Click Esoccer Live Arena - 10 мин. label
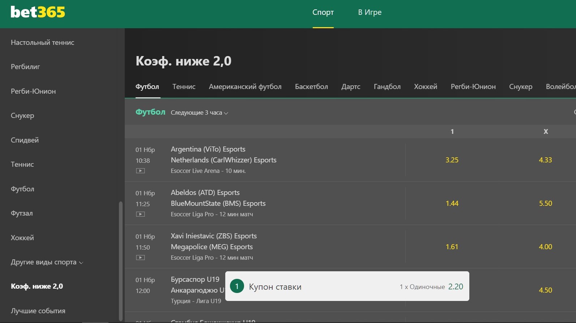576x323 pixels. tap(208, 171)
